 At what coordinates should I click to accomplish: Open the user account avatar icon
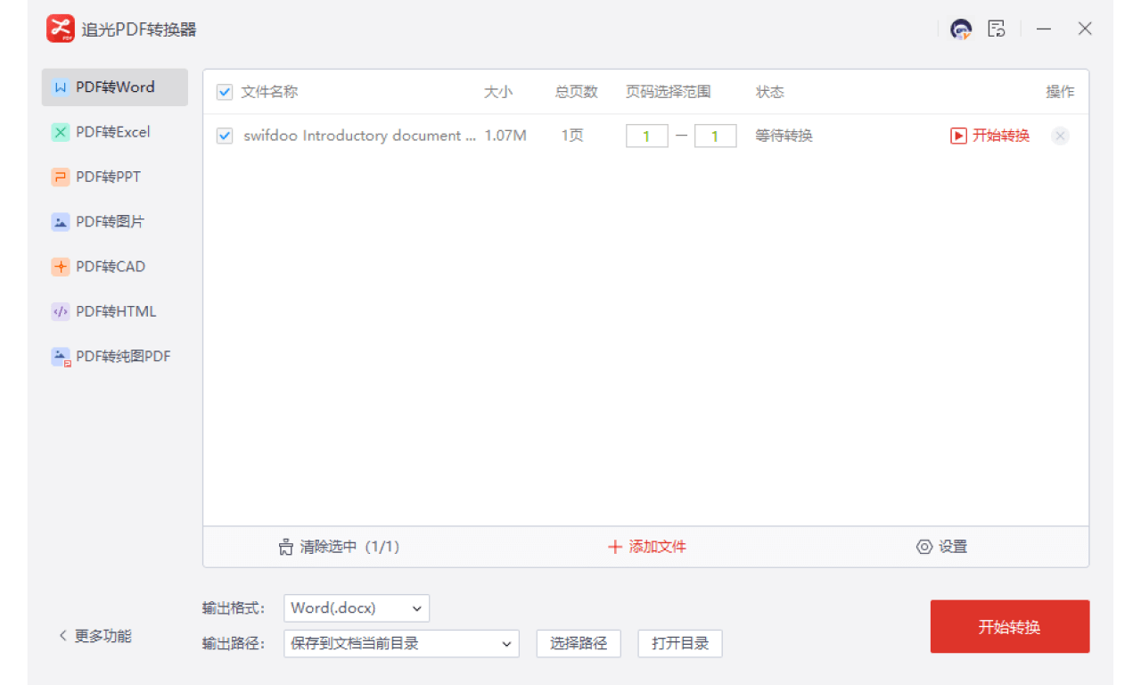click(961, 29)
